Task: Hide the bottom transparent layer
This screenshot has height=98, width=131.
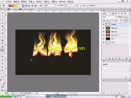Action: point(104,42)
